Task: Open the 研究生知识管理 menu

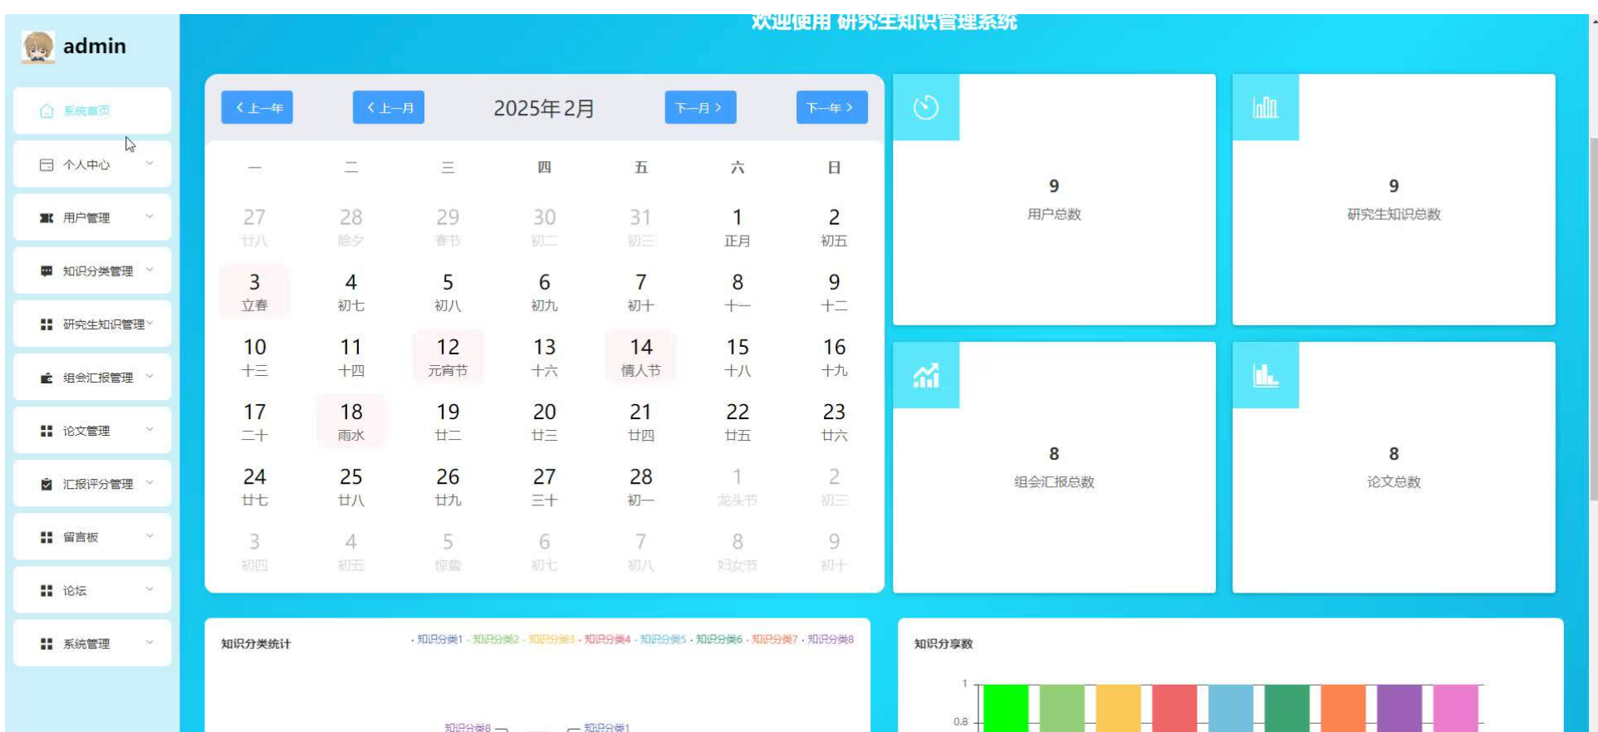Action: pyautogui.click(x=92, y=324)
